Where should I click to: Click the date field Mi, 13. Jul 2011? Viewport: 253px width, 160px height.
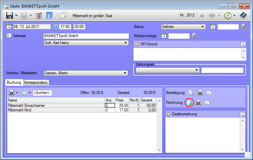click(32, 27)
